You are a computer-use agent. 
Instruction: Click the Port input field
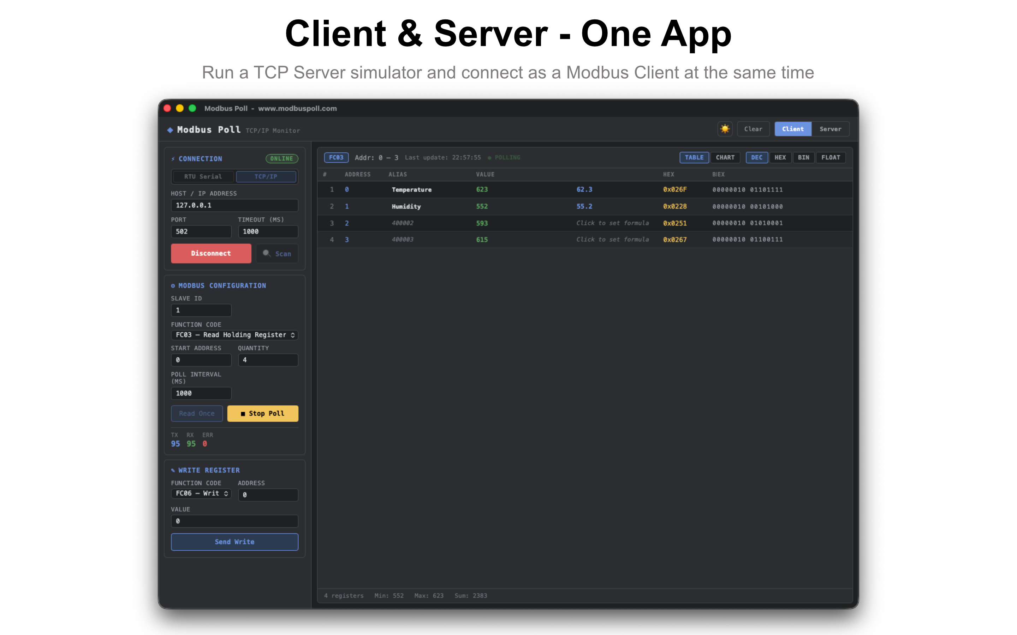pos(201,231)
